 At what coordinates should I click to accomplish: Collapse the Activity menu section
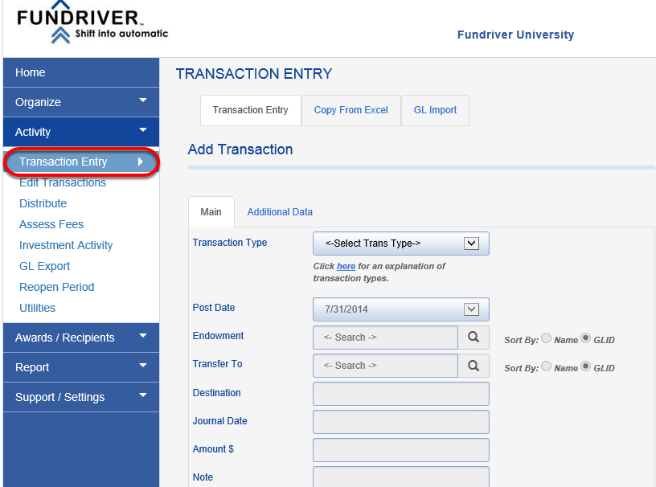(81, 132)
